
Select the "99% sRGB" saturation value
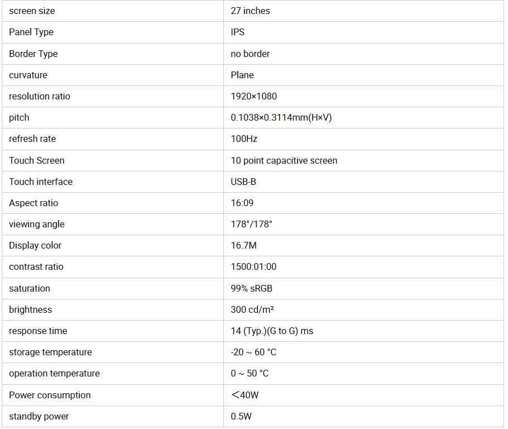(251, 288)
